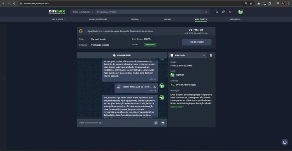Screen dimensions: 292x151
Task: Send message with paper plane icon
Action: coord(163,123)
